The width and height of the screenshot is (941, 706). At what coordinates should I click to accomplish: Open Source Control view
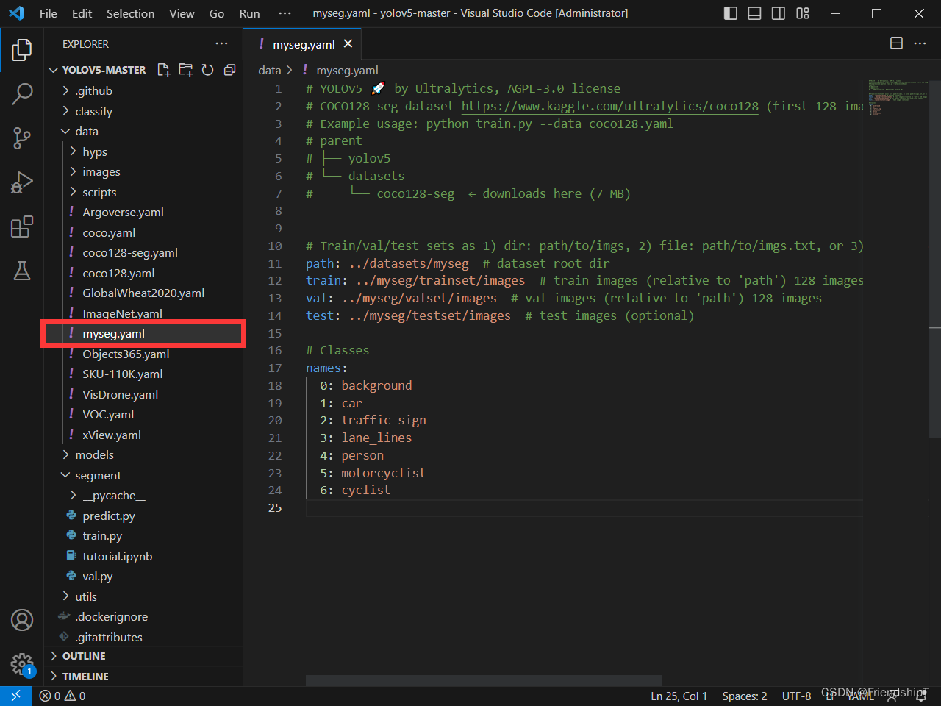22,138
